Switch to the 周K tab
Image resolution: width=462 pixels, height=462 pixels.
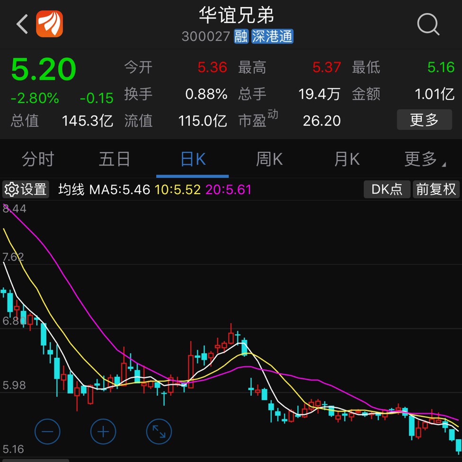pyautogui.click(x=269, y=159)
